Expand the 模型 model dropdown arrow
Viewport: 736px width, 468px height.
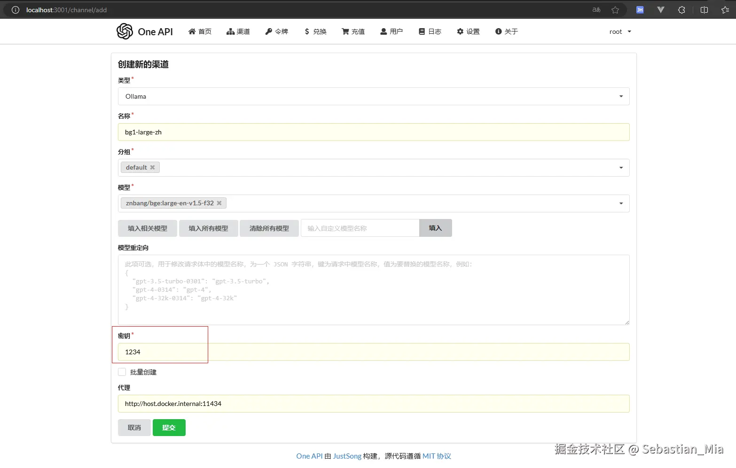coord(621,203)
